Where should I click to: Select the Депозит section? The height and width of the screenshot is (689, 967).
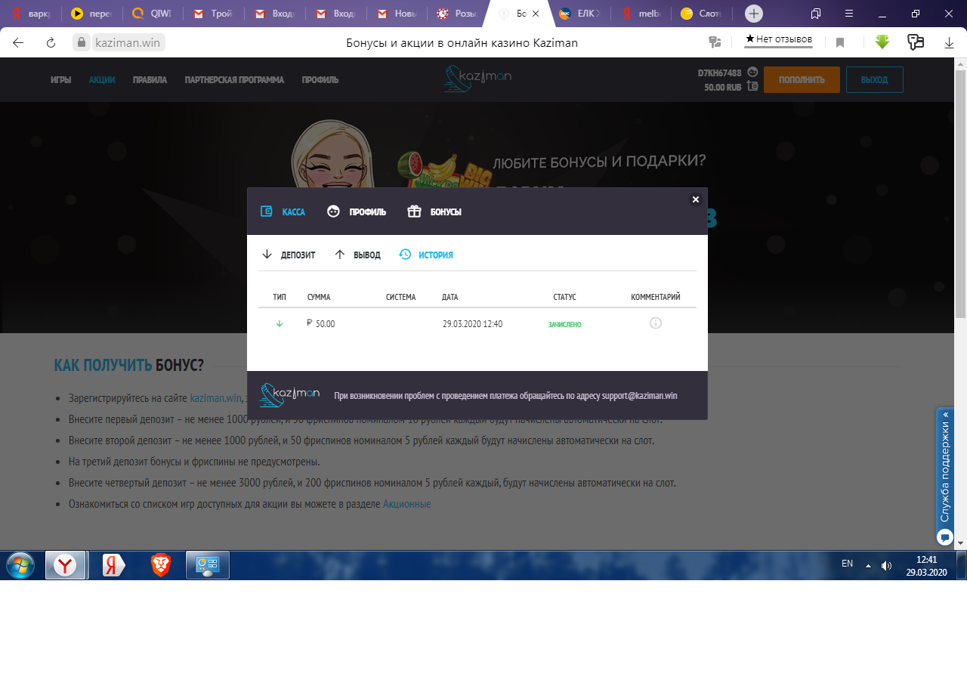coord(288,255)
